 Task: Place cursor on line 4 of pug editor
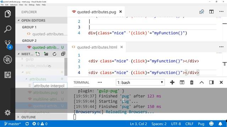(x=138, y=33)
